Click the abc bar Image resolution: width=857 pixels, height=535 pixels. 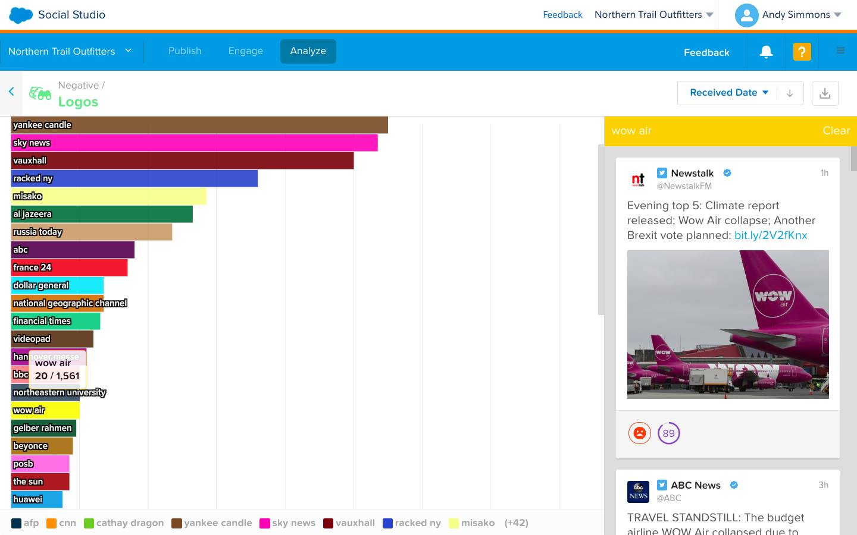73,250
